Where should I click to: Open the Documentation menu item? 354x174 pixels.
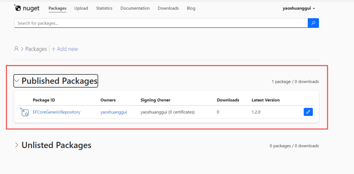click(135, 8)
